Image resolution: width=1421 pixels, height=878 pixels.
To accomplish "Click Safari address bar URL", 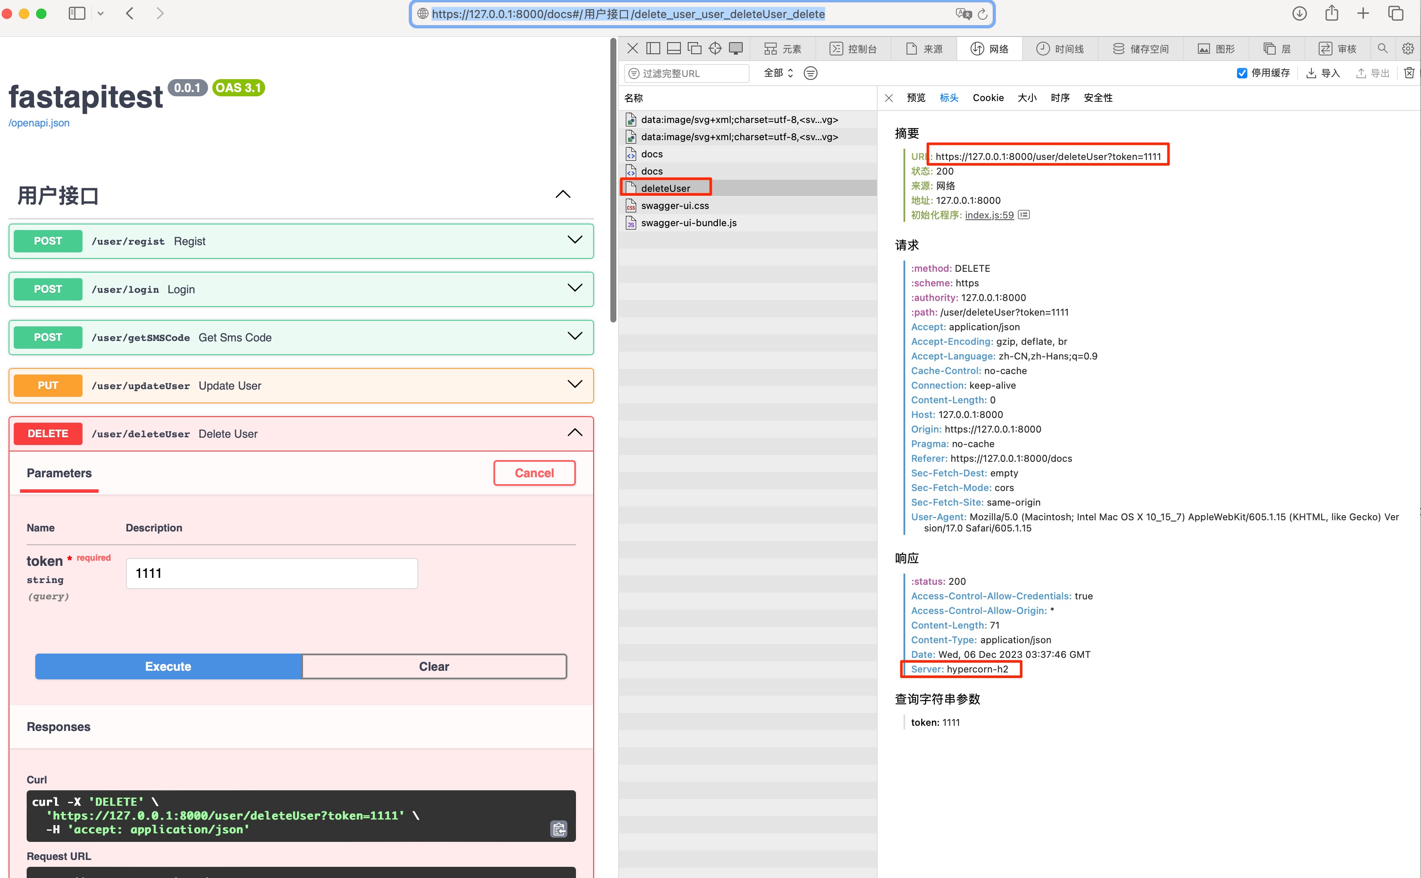I will coord(628,14).
